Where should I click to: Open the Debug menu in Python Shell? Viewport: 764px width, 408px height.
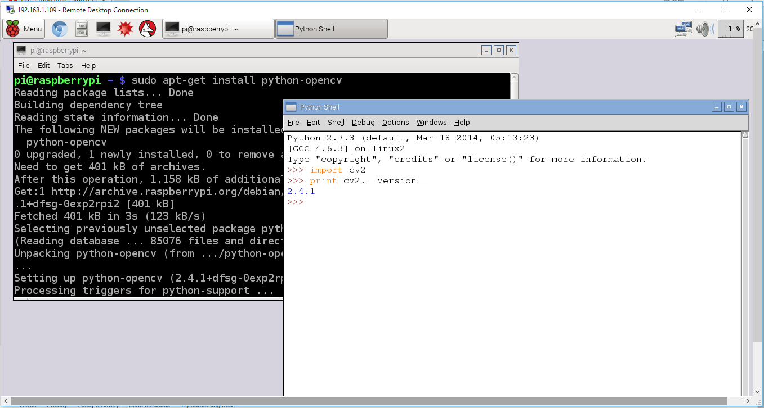[x=363, y=122]
